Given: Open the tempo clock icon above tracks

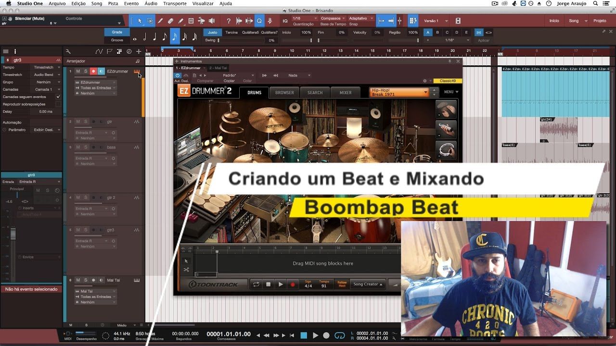Looking at the screenshot, I should coord(129,51).
